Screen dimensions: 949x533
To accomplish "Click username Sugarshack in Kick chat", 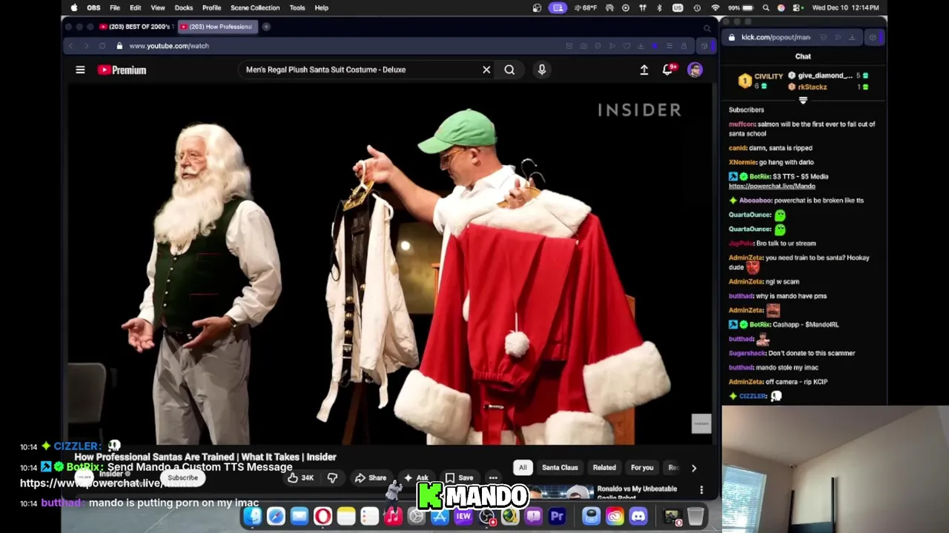I will (747, 353).
